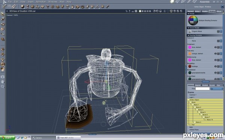Click the wrench tool icon in top toolbar

(x=14, y=6)
